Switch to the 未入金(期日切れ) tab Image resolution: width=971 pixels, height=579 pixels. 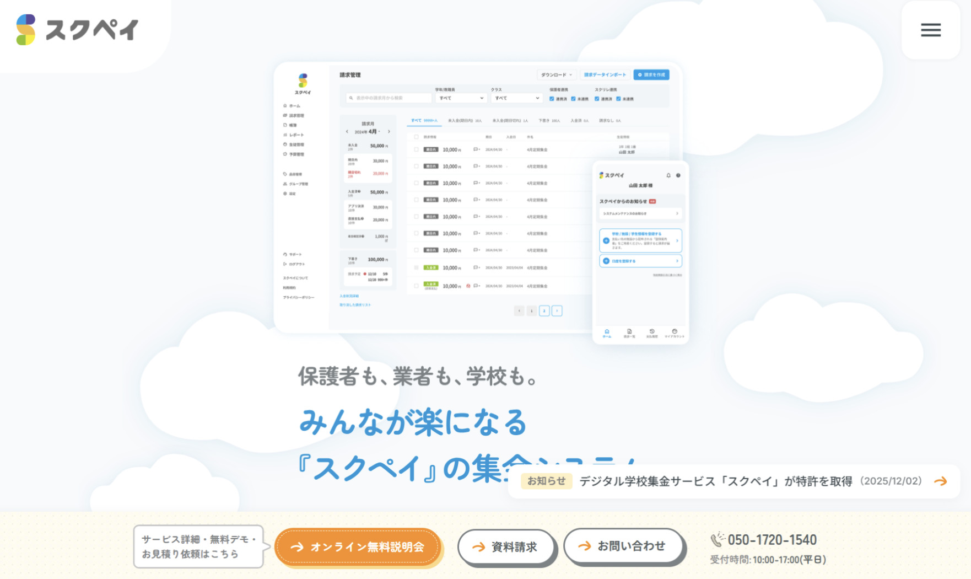(x=510, y=120)
